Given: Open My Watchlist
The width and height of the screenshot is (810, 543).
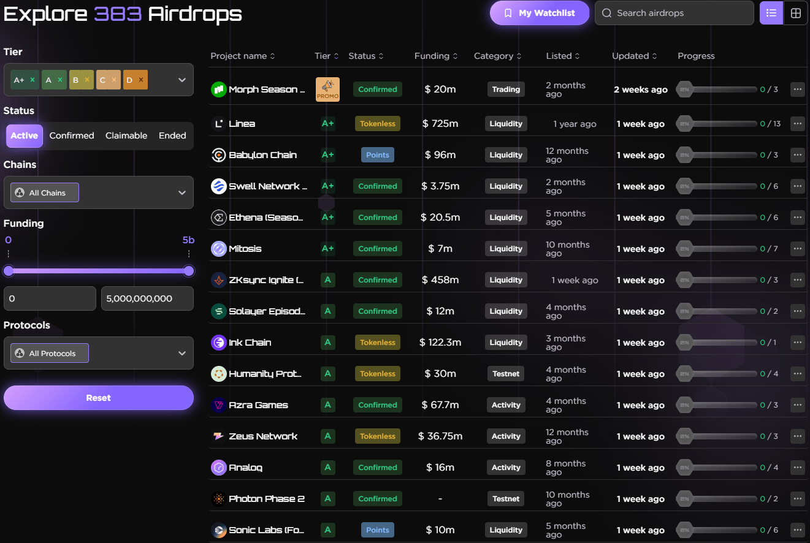Looking at the screenshot, I should click(539, 12).
